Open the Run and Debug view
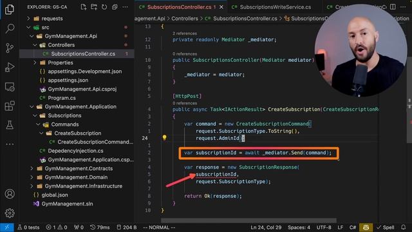 tap(10, 67)
